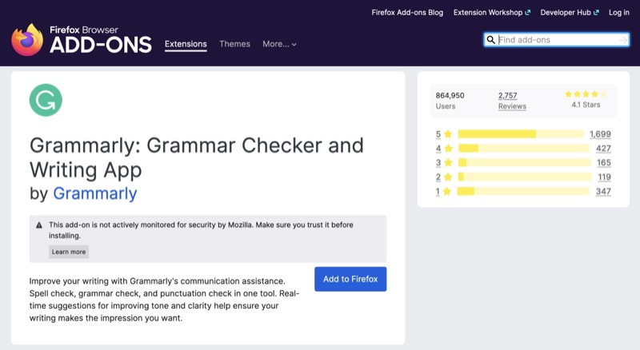Viewport: 640px width, 350px height.
Task: Click the 5-star rating bar
Action: click(x=521, y=133)
